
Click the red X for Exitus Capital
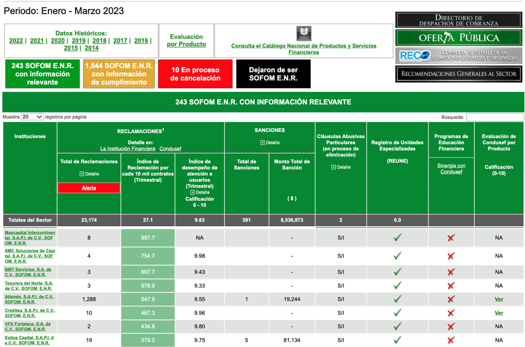[x=451, y=340]
